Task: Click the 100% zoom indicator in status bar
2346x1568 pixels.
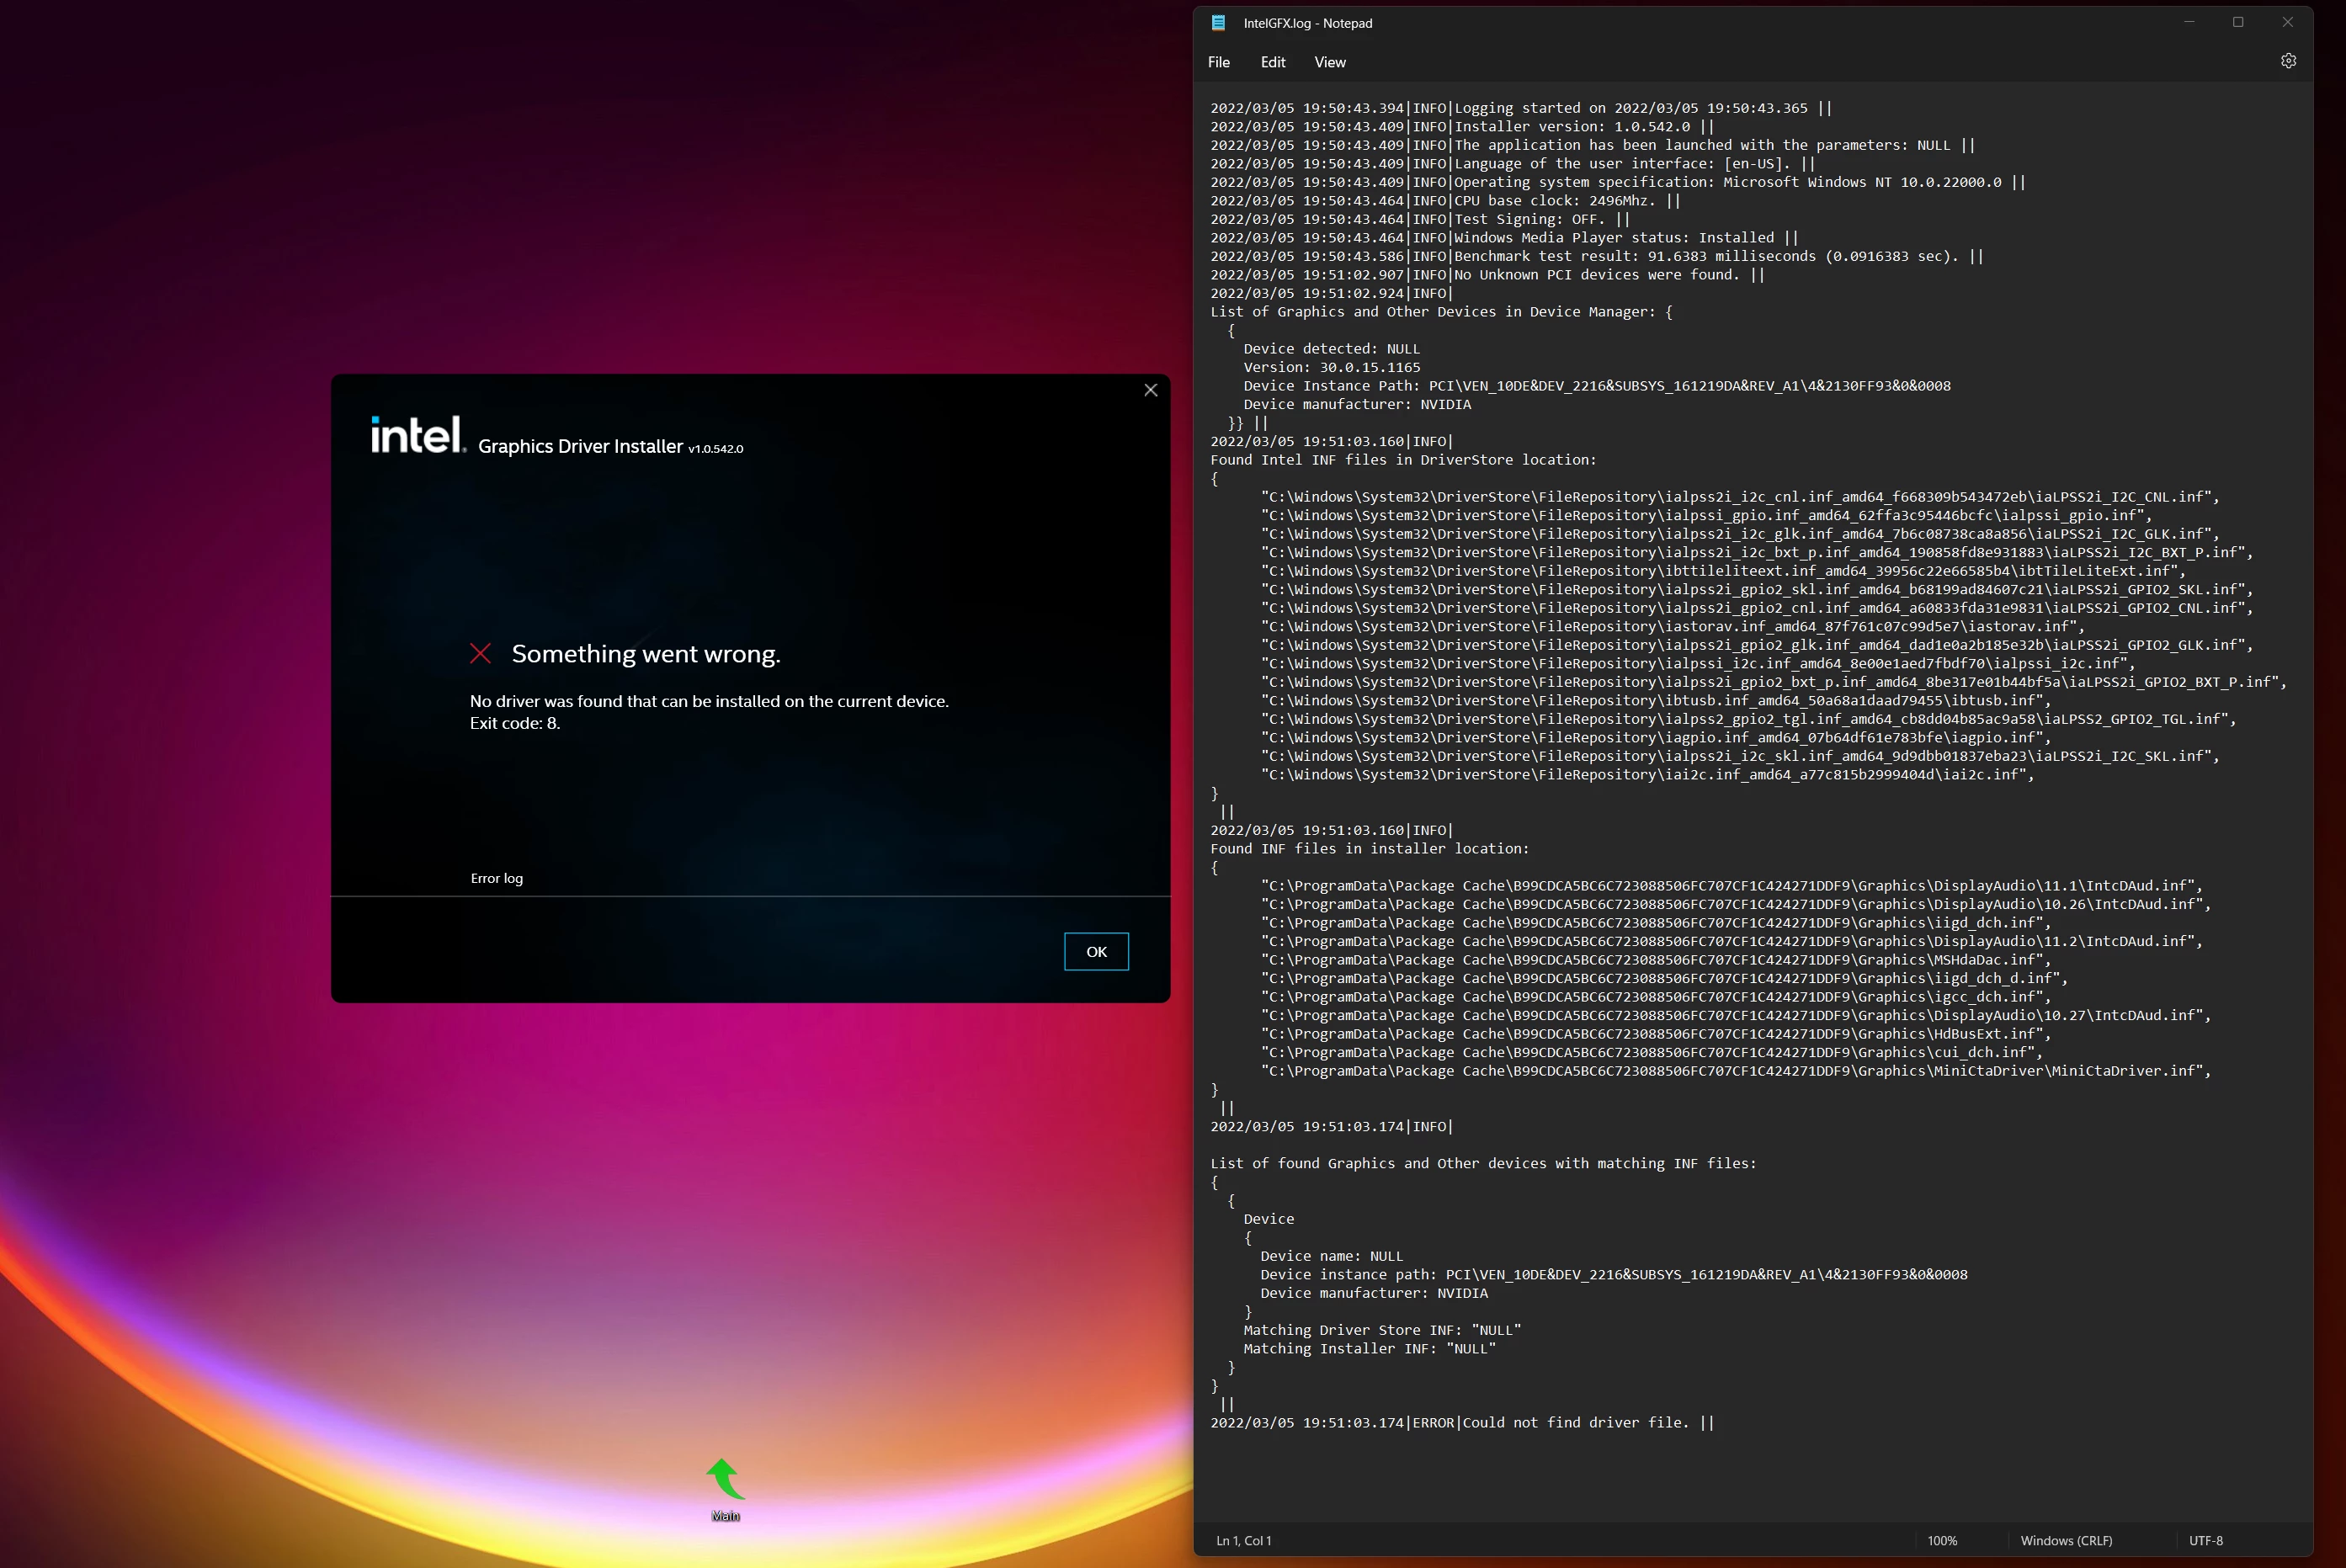Action: 1941,1540
